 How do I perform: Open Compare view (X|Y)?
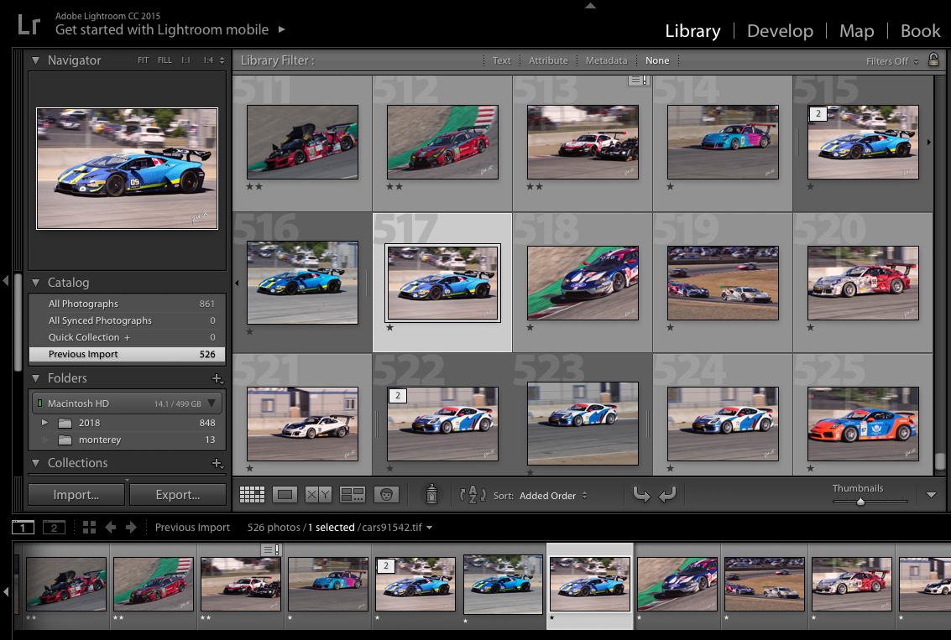318,495
